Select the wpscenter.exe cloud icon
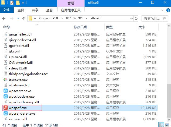The width and height of the screenshot is (171, 127). (5, 91)
